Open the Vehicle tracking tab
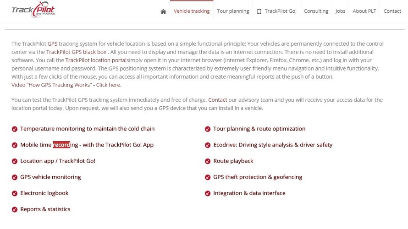Viewport: 408px width, 229px height. click(192, 11)
